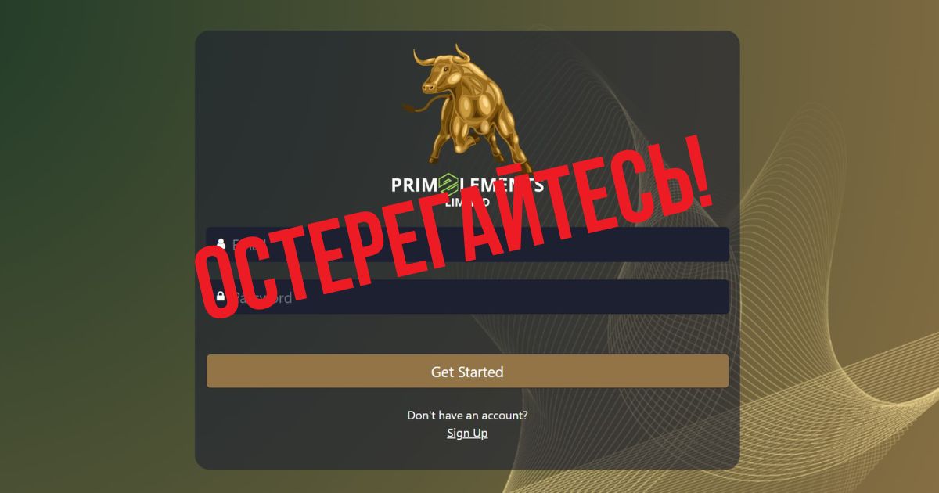
Task: Click the user silhouette icon in email field
Action: (221, 244)
